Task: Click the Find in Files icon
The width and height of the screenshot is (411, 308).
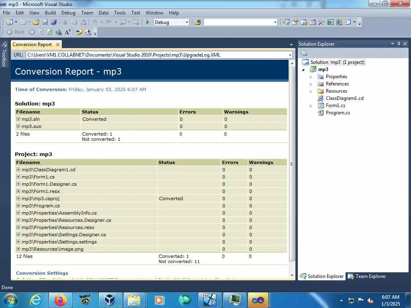Action: coord(198,22)
